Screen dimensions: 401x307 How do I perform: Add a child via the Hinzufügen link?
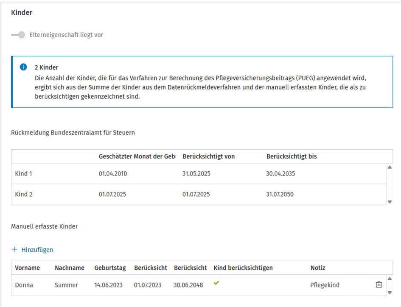tap(37, 250)
